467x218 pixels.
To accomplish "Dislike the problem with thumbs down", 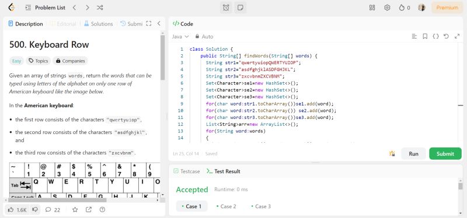I will pyautogui.click(x=35, y=210).
